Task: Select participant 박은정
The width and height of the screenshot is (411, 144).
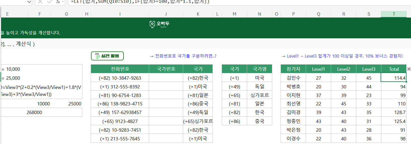Action: [293, 130]
